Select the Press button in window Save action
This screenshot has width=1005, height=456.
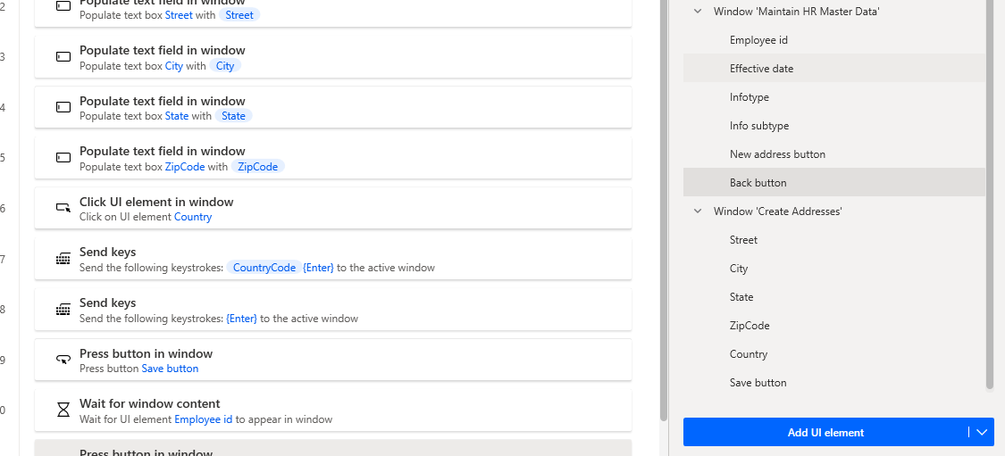[x=333, y=360]
